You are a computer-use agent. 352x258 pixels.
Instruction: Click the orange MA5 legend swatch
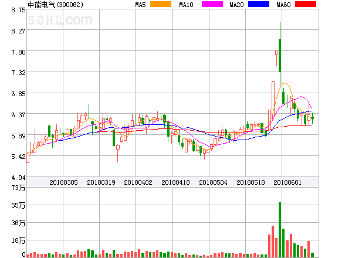161,4
